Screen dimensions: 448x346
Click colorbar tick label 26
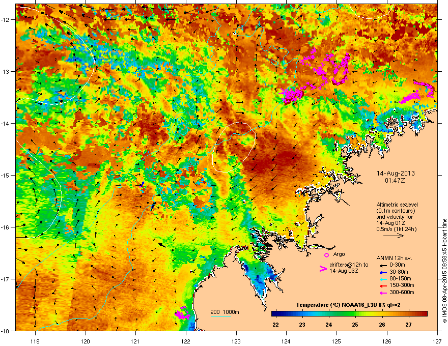click(x=382, y=325)
